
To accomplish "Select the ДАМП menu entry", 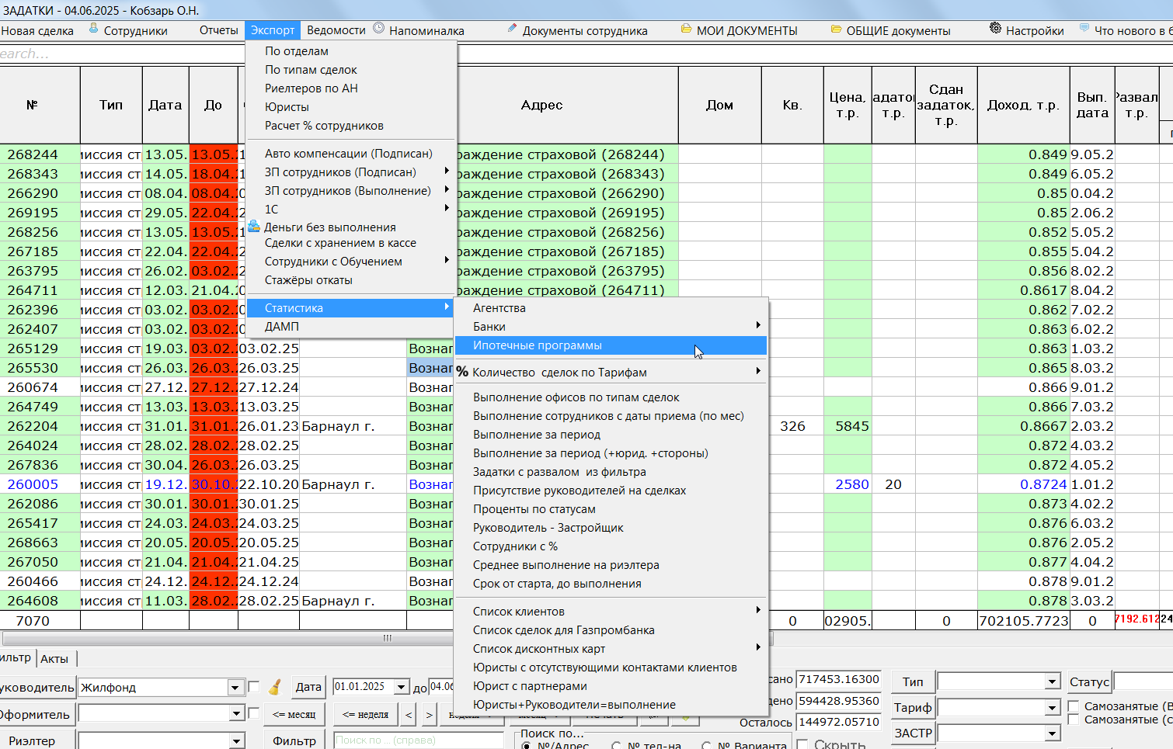I will click(x=350, y=327).
